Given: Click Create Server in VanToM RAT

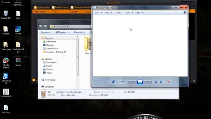Looking at the screenshot, I should pyautogui.click(x=42, y=7).
